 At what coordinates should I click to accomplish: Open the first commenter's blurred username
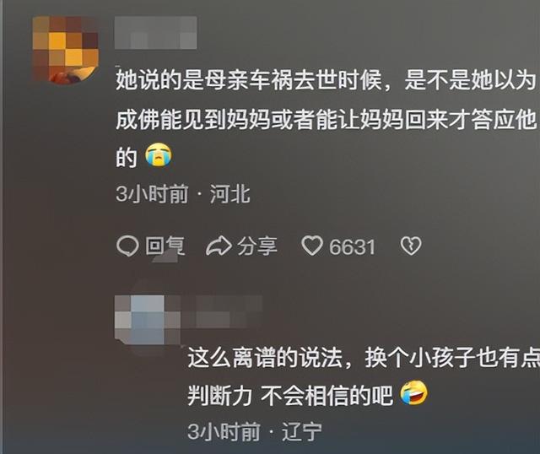pyautogui.click(x=155, y=33)
